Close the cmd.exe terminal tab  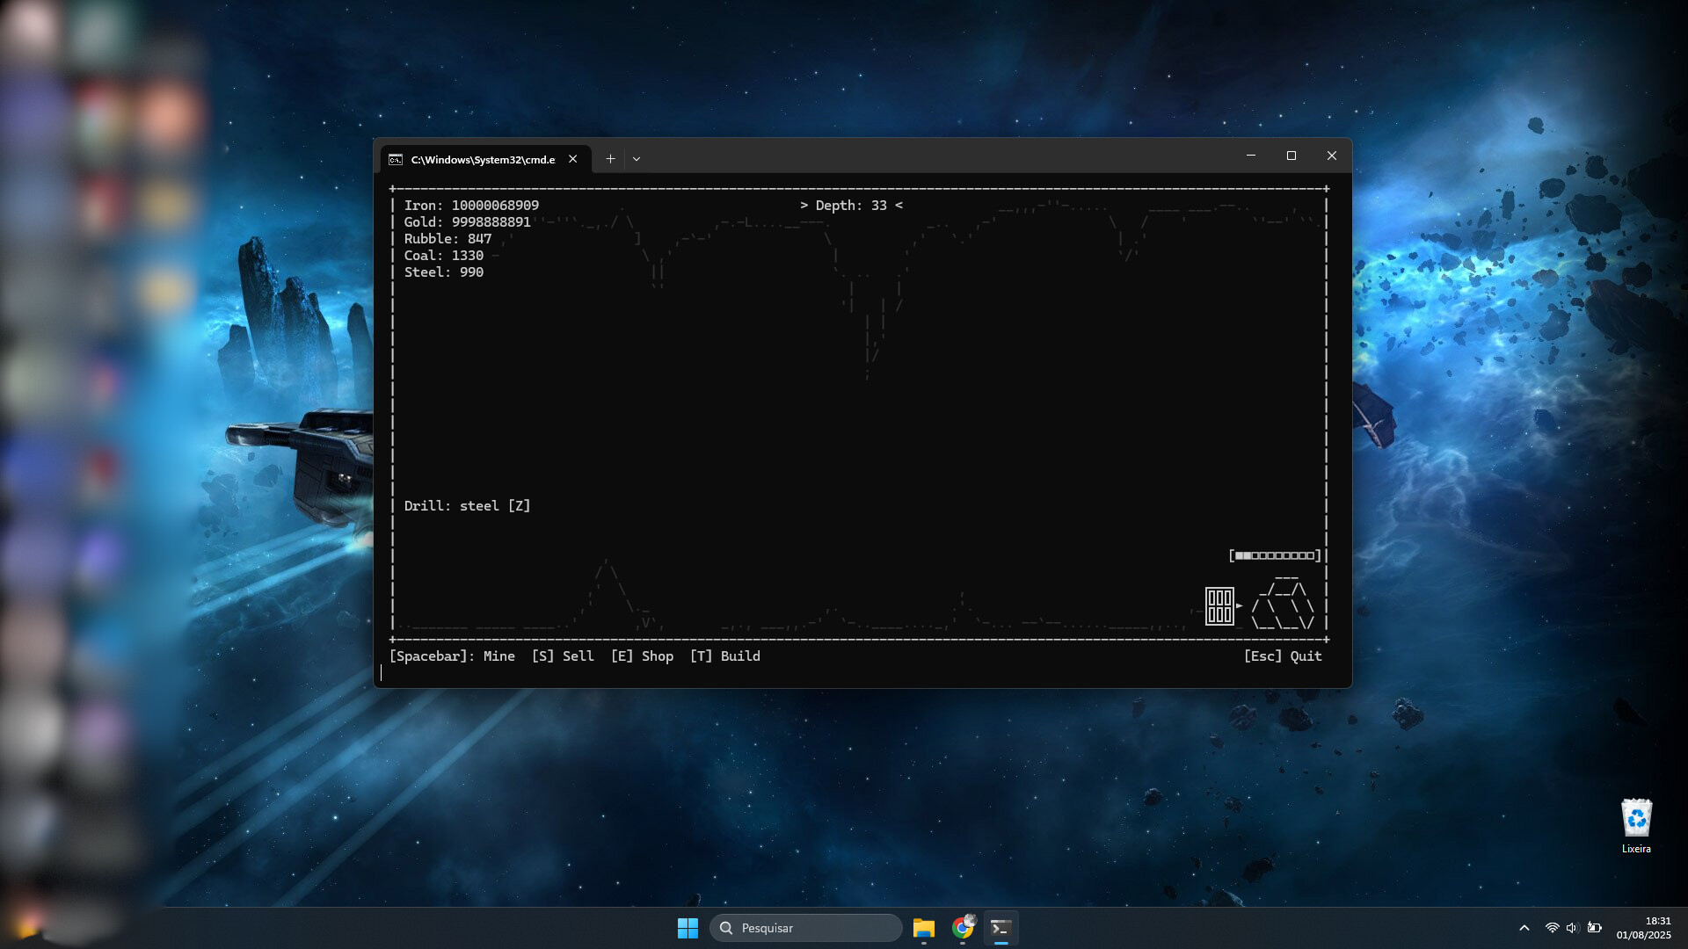click(573, 158)
